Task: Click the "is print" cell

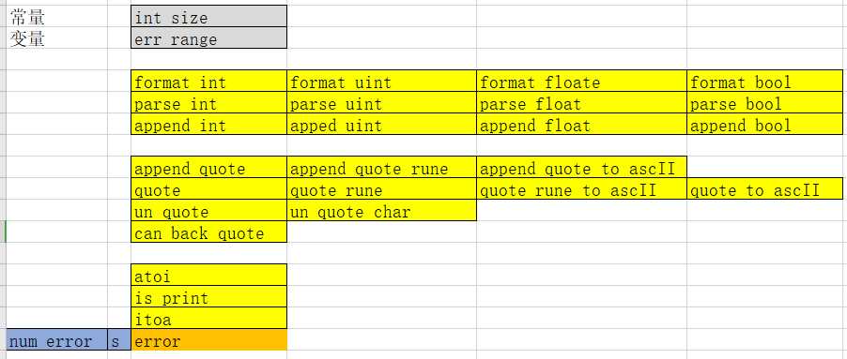Action: [208, 296]
